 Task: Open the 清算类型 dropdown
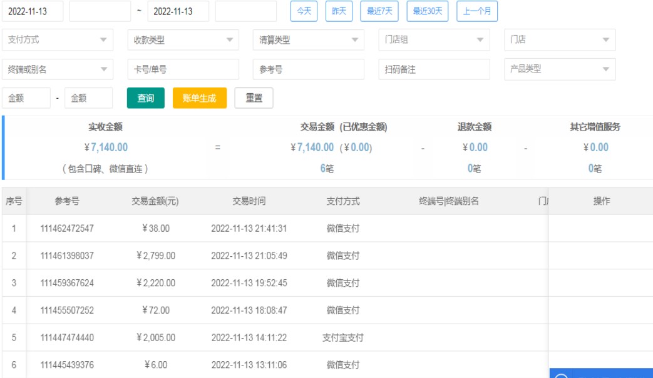pos(308,40)
